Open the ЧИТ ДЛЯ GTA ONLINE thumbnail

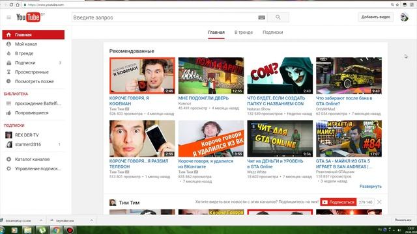coord(280,138)
